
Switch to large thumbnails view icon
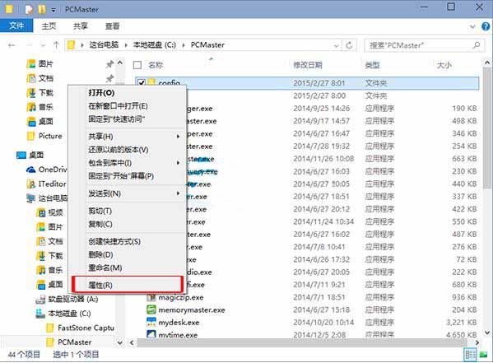point(484,355)
